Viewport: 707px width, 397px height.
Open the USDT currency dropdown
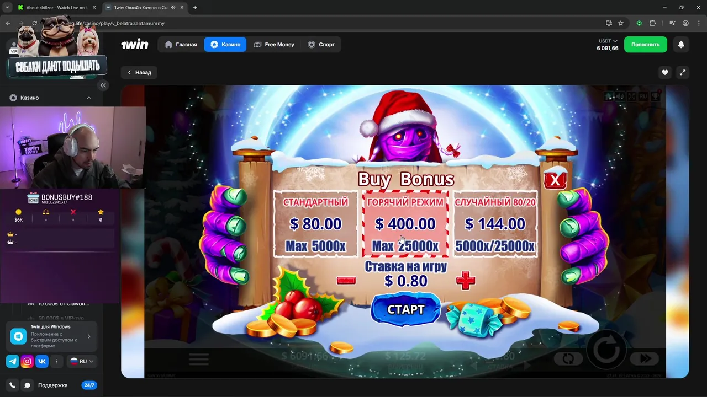click(x=608, y=41)
